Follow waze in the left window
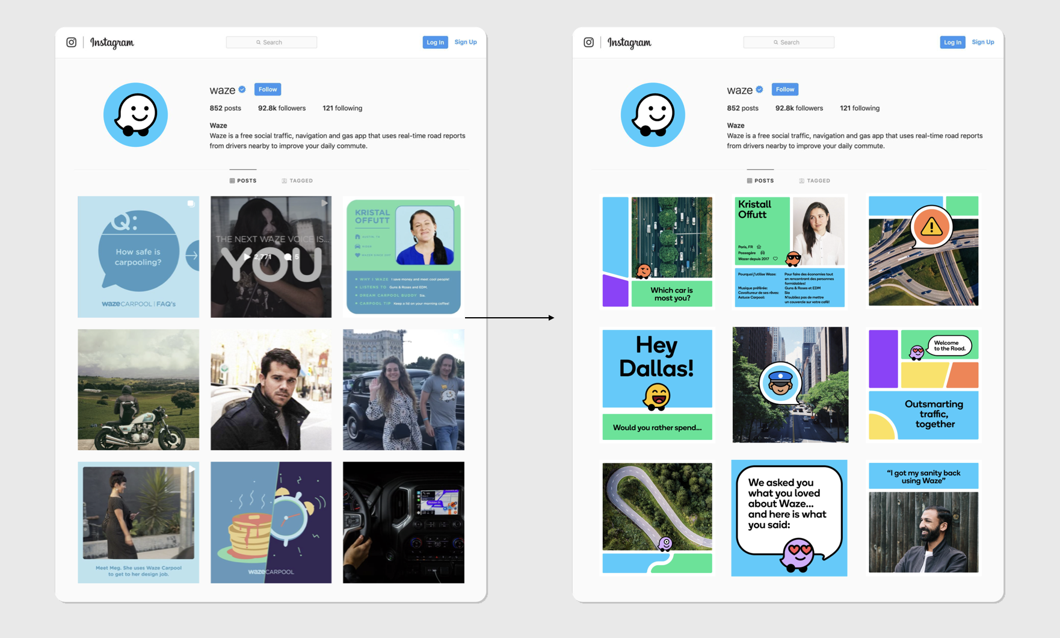 click(268, 89)
